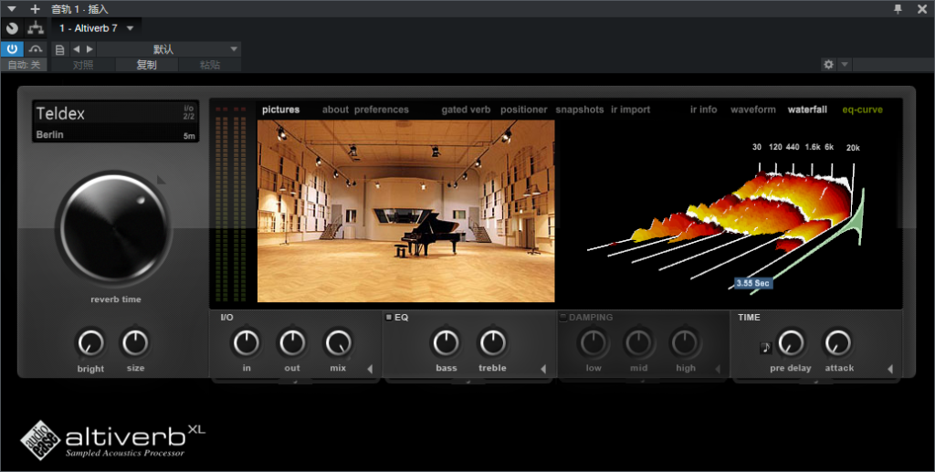The height and width of the screenshot is (472, 935).
Task: Click the out level knob
Action: click(292, 342)
